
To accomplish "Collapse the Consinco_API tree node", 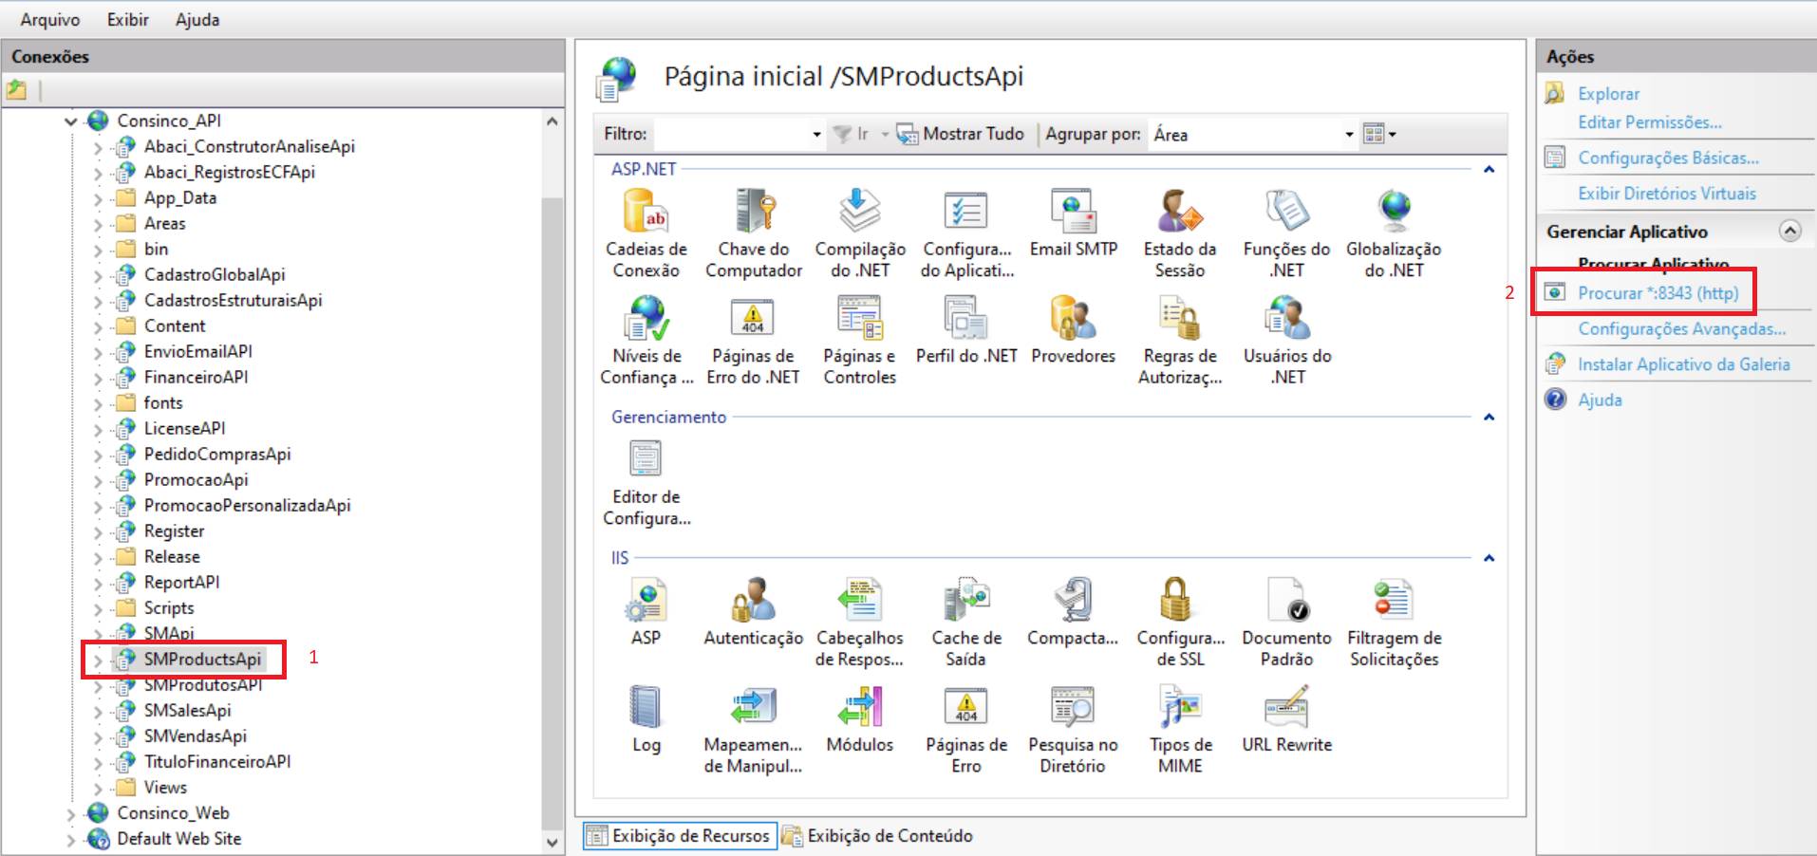I will (71, 121).
